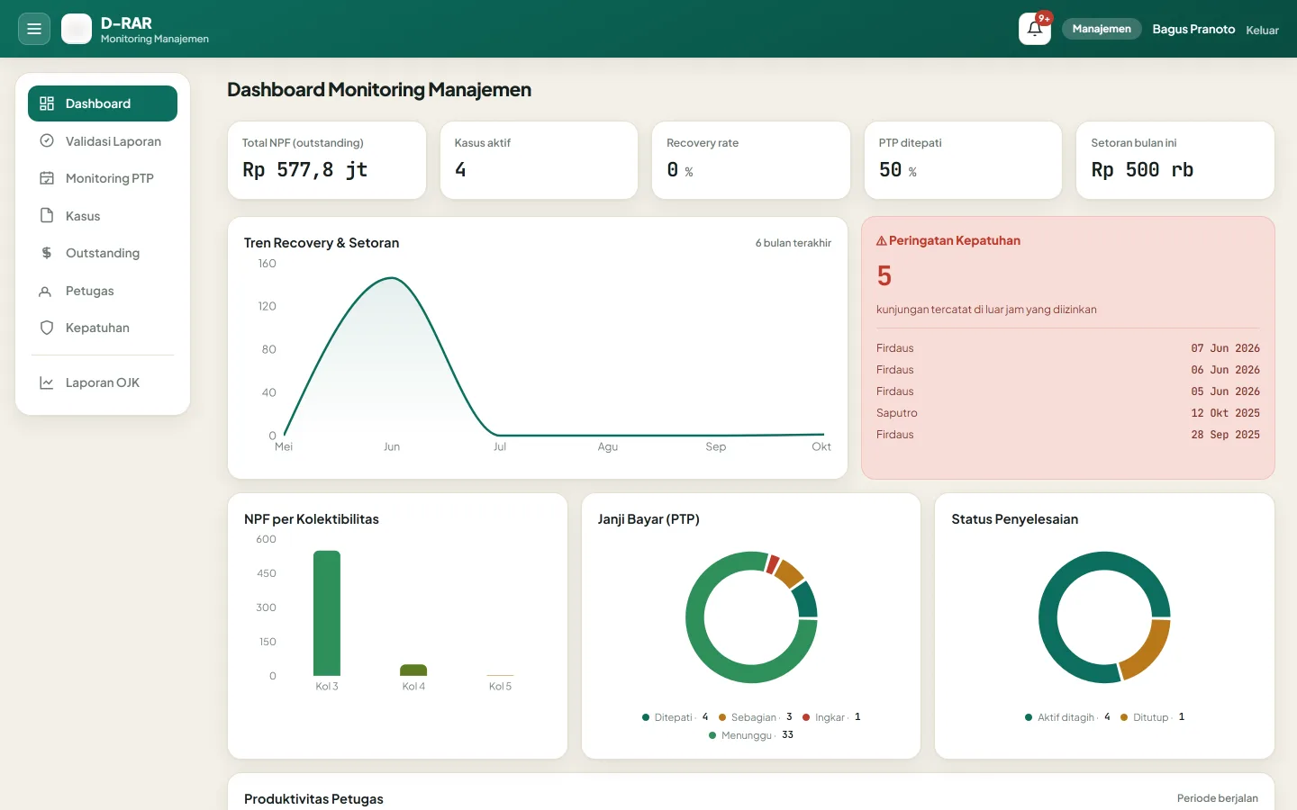Click the Manajemen role badge
Image resolution: width=1297 pixels, height=810 pixels.
coord(1102,29)
